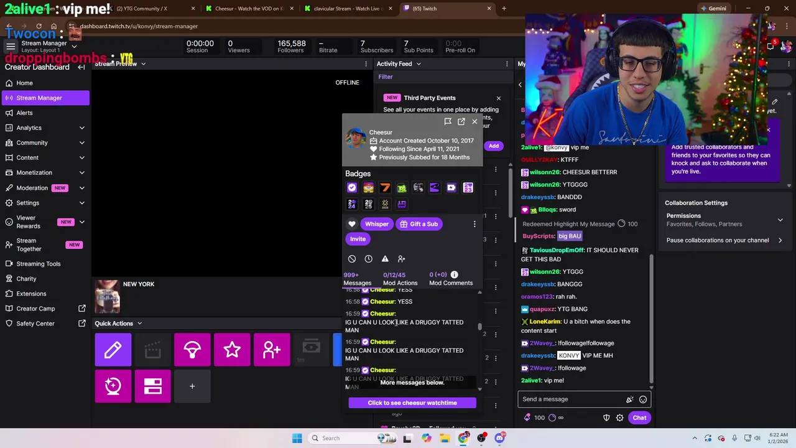Click the heart friend icon beside Whisper
This screenshot has height=448, width=796.
coord(352,224)
